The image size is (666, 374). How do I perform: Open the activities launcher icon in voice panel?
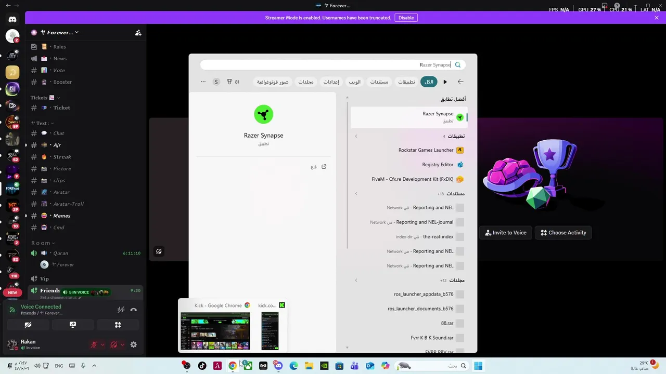[118, 325]
